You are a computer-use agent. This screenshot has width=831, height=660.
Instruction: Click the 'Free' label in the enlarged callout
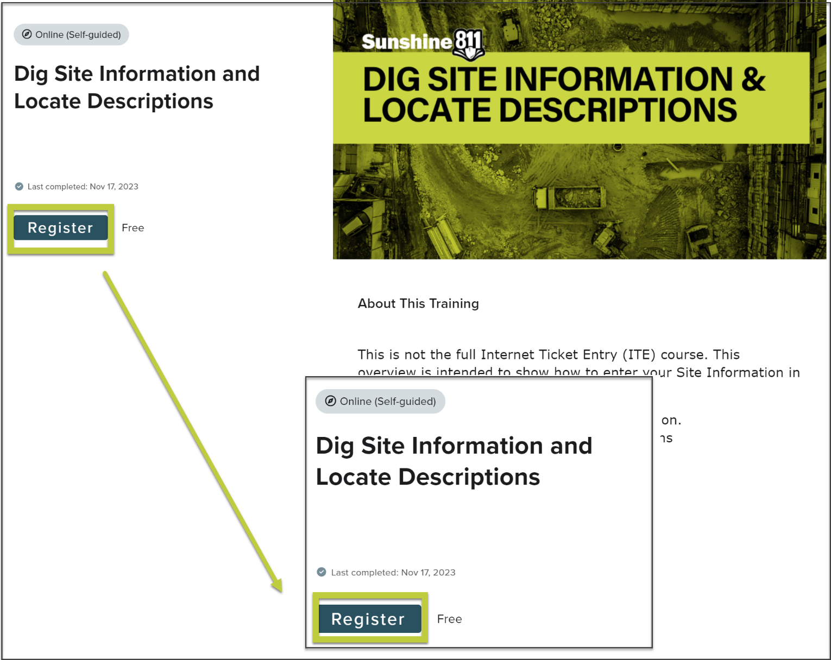(449, 619)
